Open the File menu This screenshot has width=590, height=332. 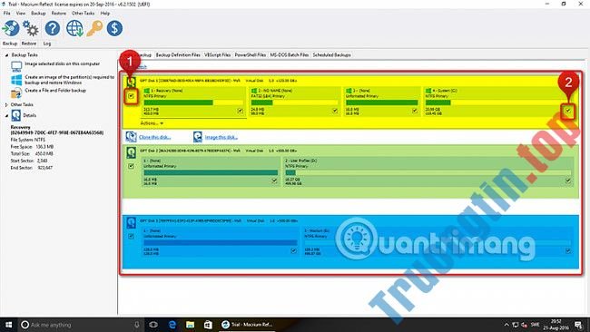click(6, 14)
